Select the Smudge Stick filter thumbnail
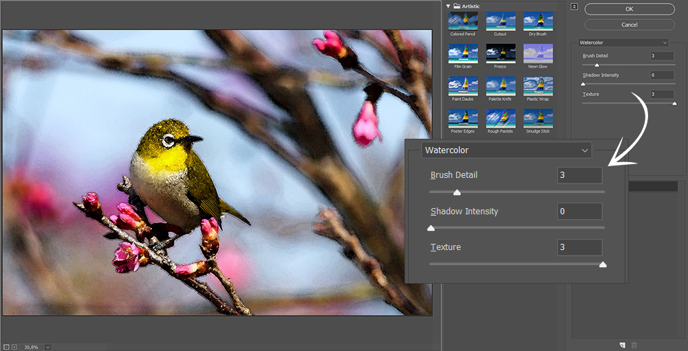 tap(538, 118)
